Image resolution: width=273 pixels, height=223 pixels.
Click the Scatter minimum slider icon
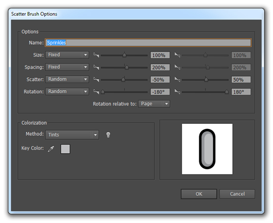click(96, 79)
